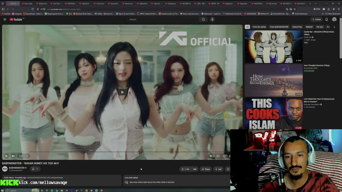This screenshot has height=192, width=342.
Task: Save the video with the bookmark icon
Action: 228,169
